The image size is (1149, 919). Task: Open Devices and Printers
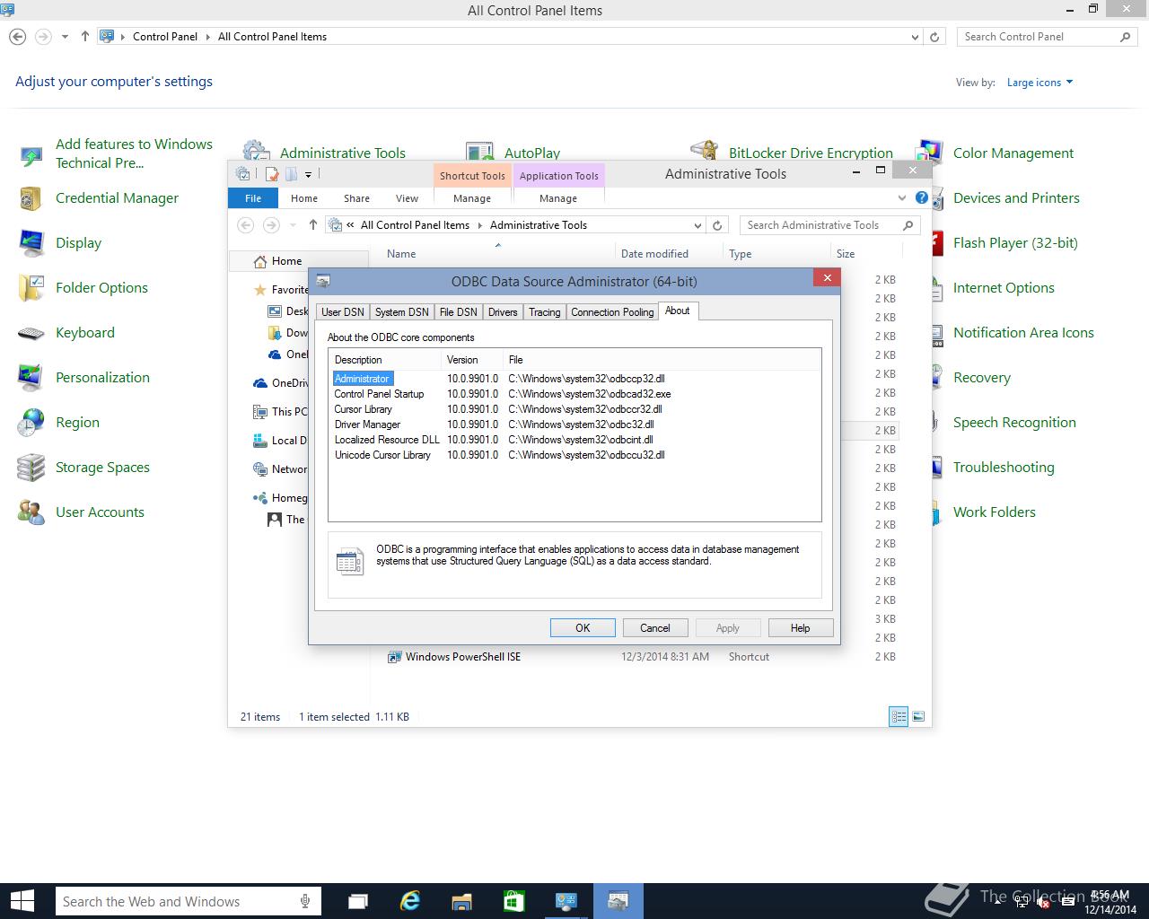(x=1016, y=198)
